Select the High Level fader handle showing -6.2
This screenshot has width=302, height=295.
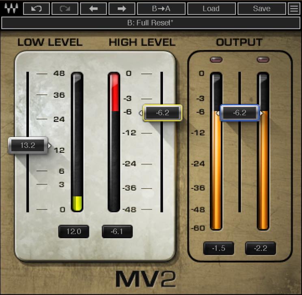[162, 113]
